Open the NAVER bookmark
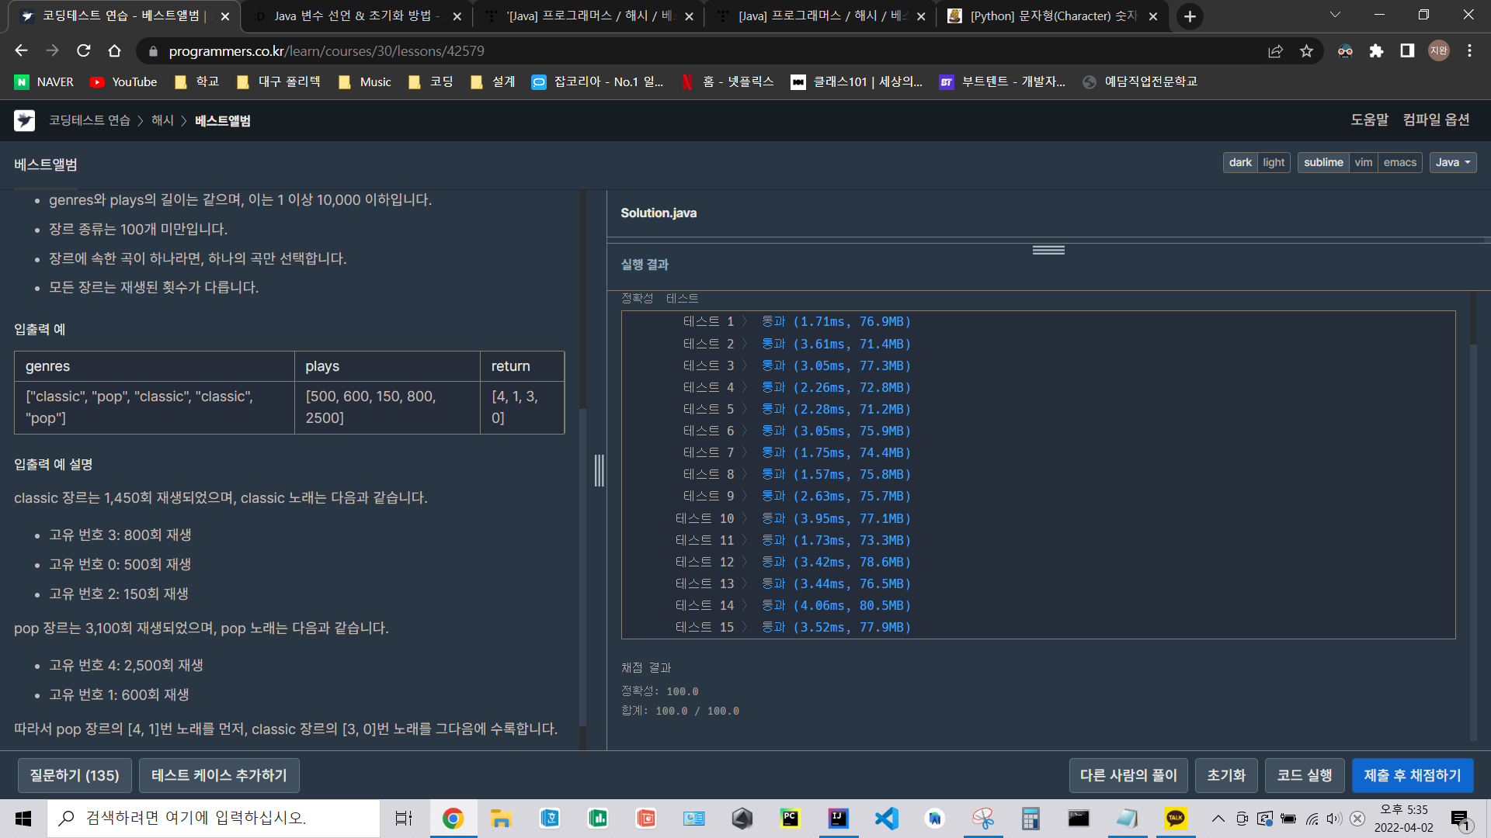The height and width of the screenshot is (838, 1491). tap(44, 81)
